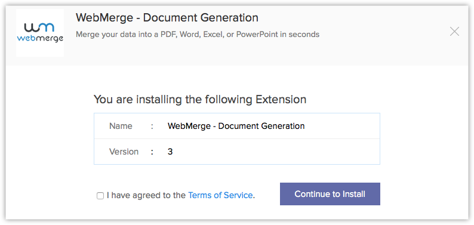Select the Name field label

(x=121, y=126)
